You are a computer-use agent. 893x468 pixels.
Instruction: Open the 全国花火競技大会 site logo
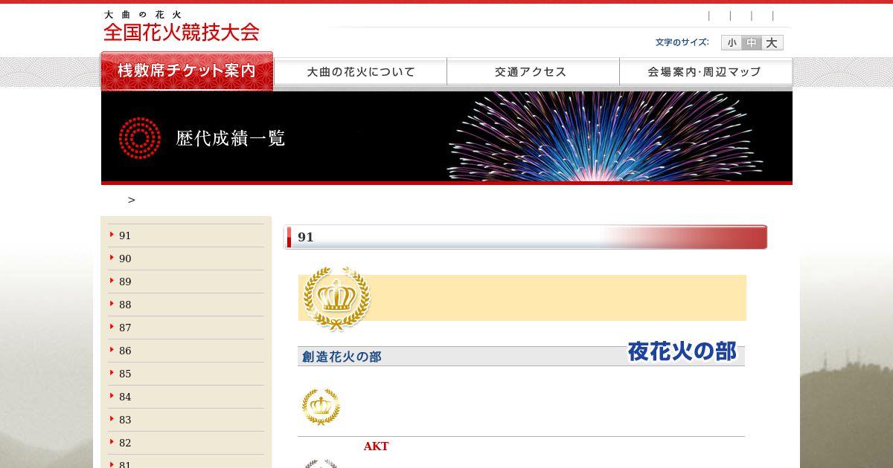point(182,26)
